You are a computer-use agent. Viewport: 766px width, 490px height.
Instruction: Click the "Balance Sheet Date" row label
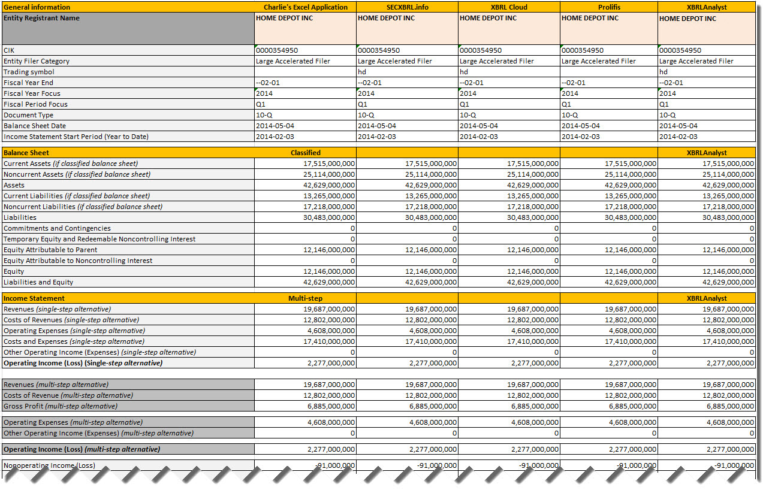pos(128,126)
